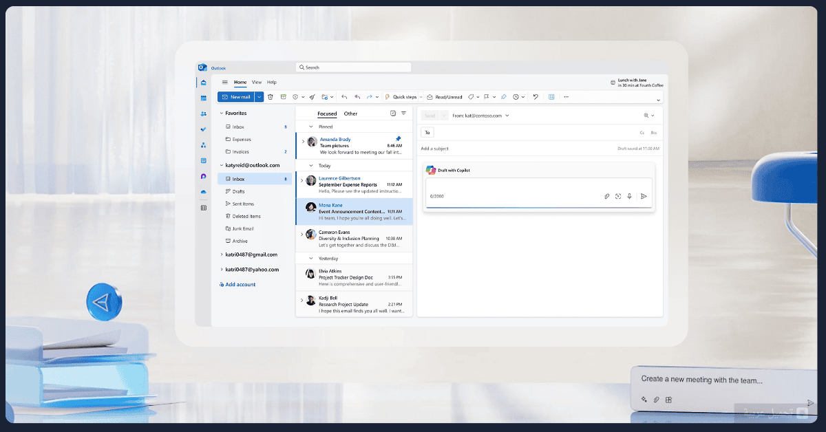This screenshot has width=826, height=432.
Task: Open the Calendar icon in left rail
Action: (203, 98)
